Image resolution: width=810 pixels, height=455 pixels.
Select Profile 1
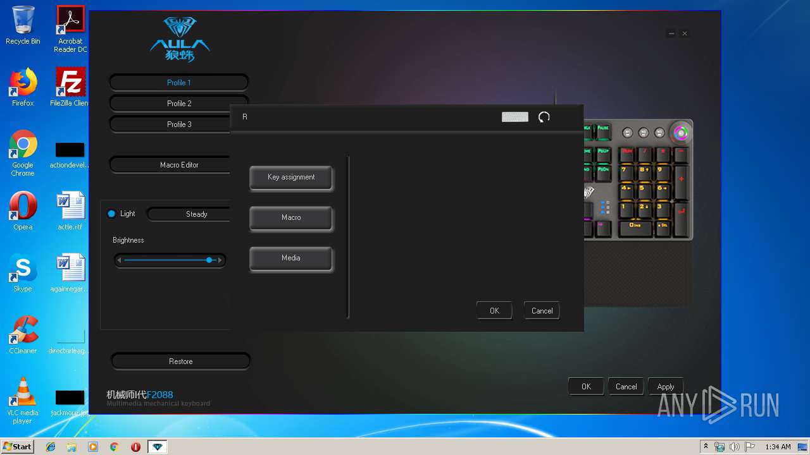[x=178, y=83]
